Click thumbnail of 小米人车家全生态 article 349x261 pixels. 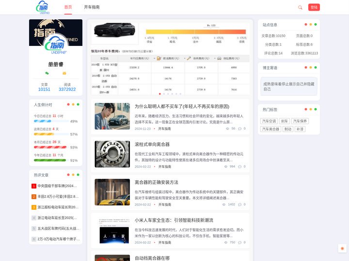112,230
